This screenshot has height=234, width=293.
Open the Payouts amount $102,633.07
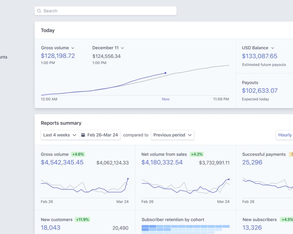(259, 91)
